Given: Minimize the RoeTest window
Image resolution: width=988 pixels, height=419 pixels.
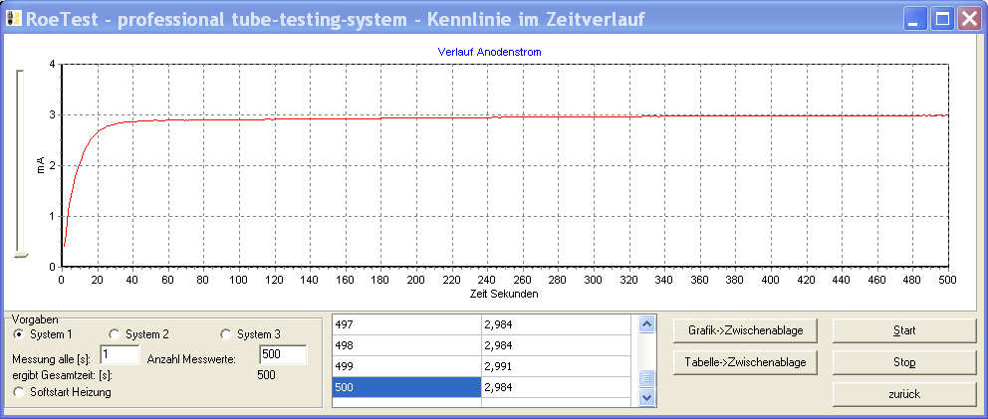Looking at the screenshot, I should point(915,19).
